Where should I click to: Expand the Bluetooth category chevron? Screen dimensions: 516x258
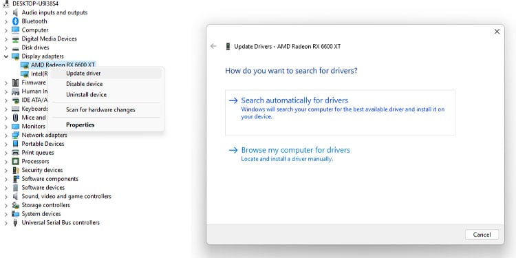[x=6, y=21]
